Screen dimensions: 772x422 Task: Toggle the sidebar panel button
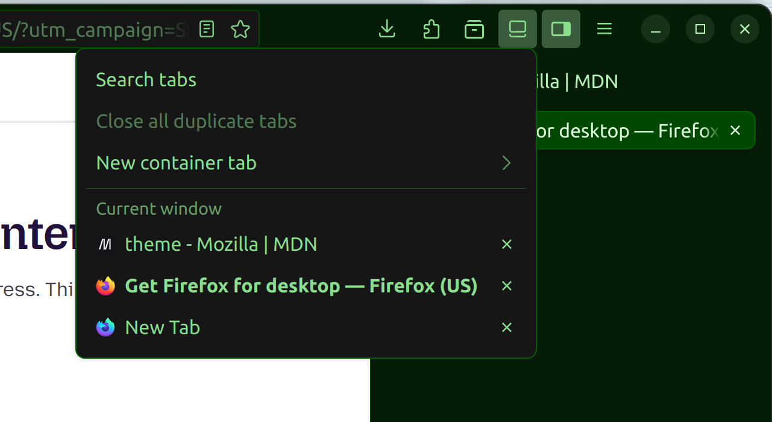click(561, 29)
